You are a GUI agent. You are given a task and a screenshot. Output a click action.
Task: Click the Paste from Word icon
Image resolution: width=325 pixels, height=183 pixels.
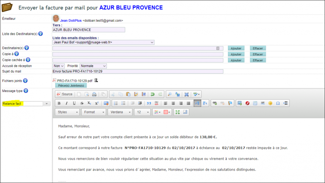144,94
